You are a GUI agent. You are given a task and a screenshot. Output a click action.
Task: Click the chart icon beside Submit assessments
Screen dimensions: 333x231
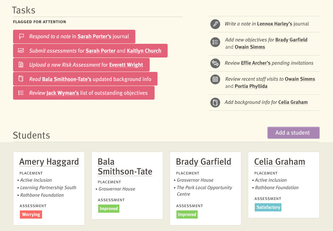(x=21, y=51)
